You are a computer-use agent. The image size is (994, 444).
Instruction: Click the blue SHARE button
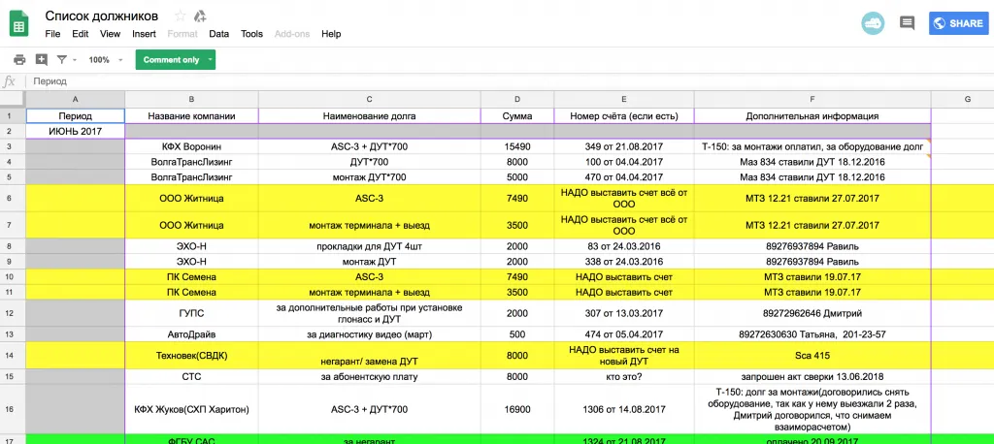pyautogui.click(x=957, y=23)
